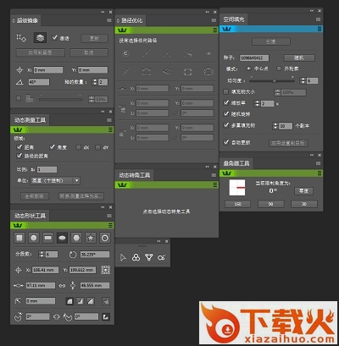This screenshot has width=339, height=346.
Task: Click the stacked layers icon in mirror panel
Action: click(40, 37)
